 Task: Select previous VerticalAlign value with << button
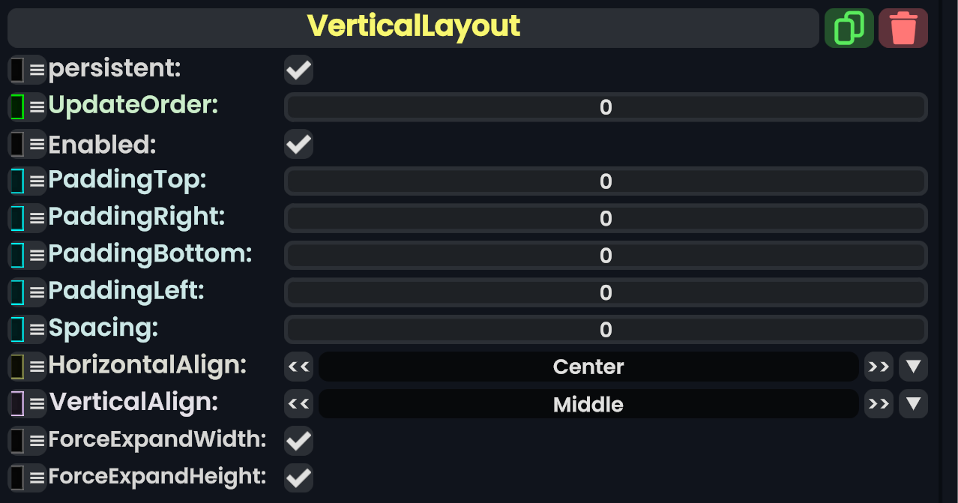point(298,404)
